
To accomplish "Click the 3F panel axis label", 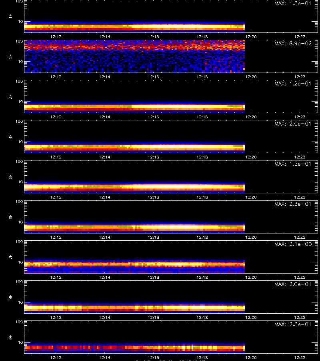I will point(10,96).
